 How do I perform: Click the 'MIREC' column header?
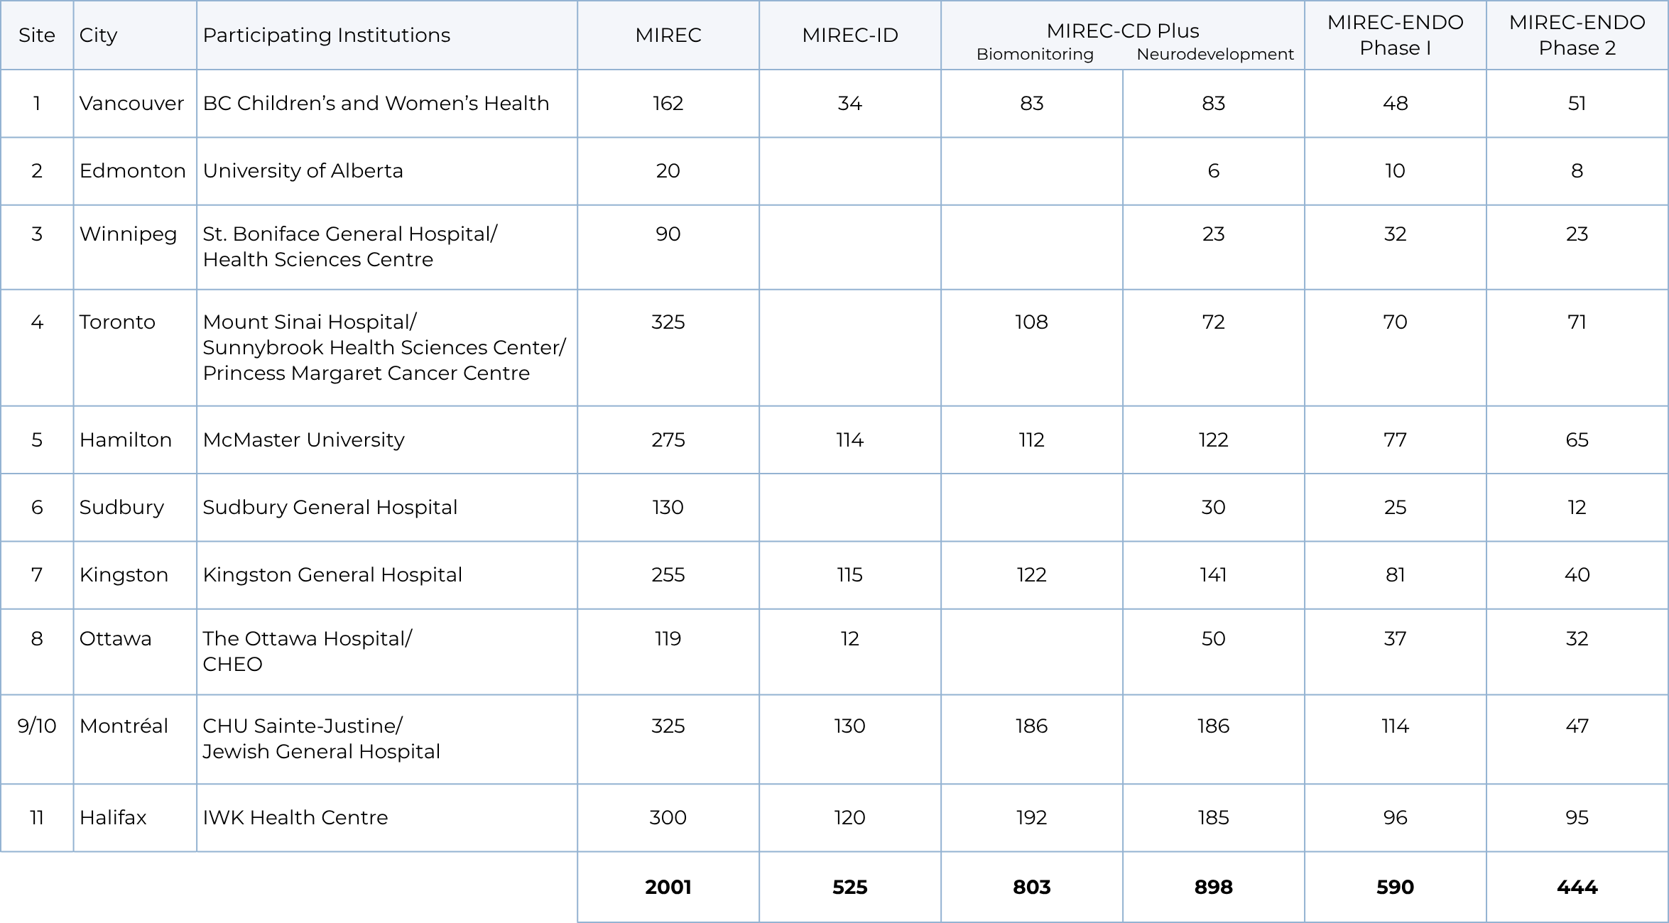[x=668, y=35]
